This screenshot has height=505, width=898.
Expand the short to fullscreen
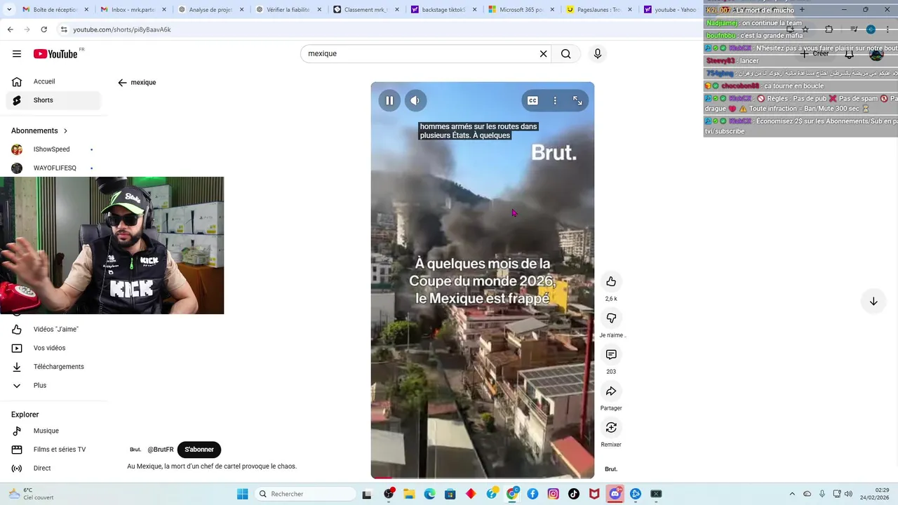(577, 100)
